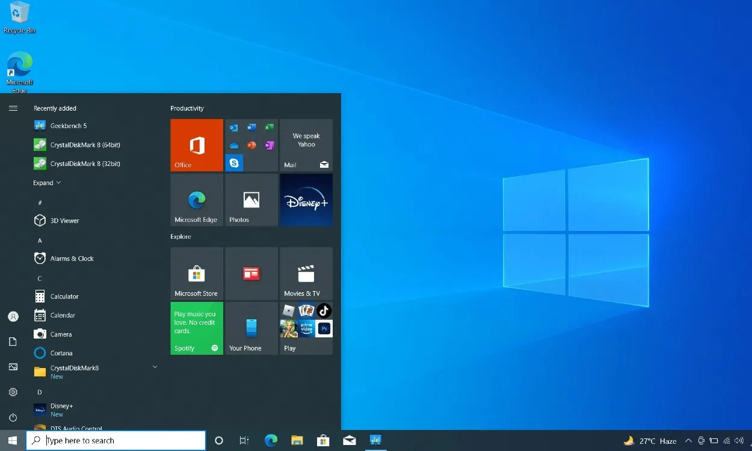Open PowerPoint from the Office tiles

click(x=251, y=145)
